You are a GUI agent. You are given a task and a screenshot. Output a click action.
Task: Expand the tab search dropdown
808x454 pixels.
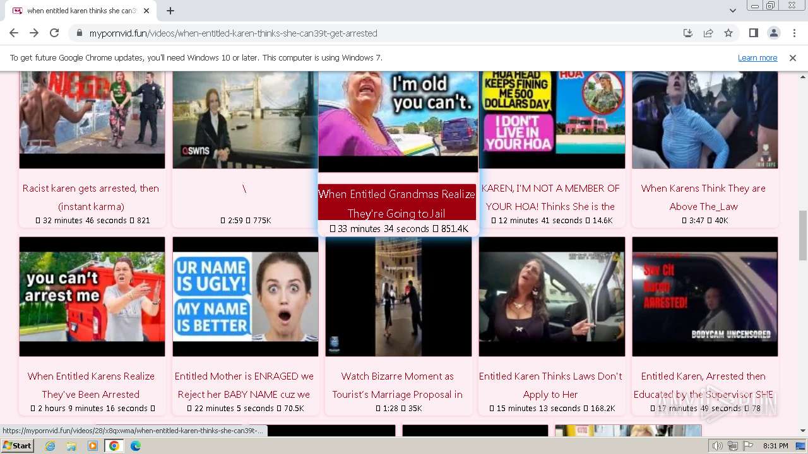point(732,11)
